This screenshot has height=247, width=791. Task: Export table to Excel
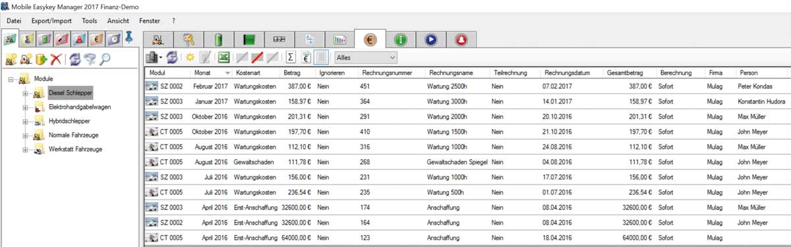tap(224, 58)
